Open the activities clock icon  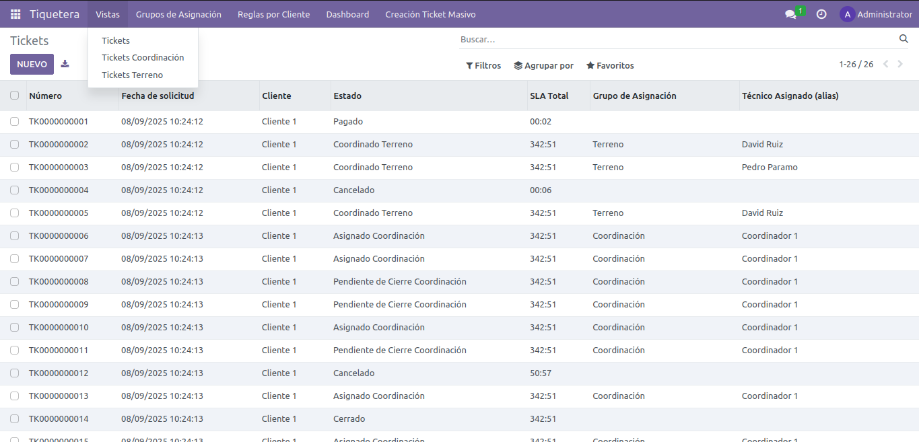pyautogui.click(x=821, y=14)
